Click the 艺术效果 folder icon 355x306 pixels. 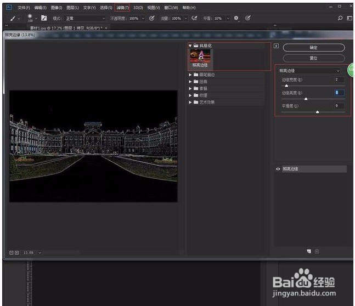196,103
